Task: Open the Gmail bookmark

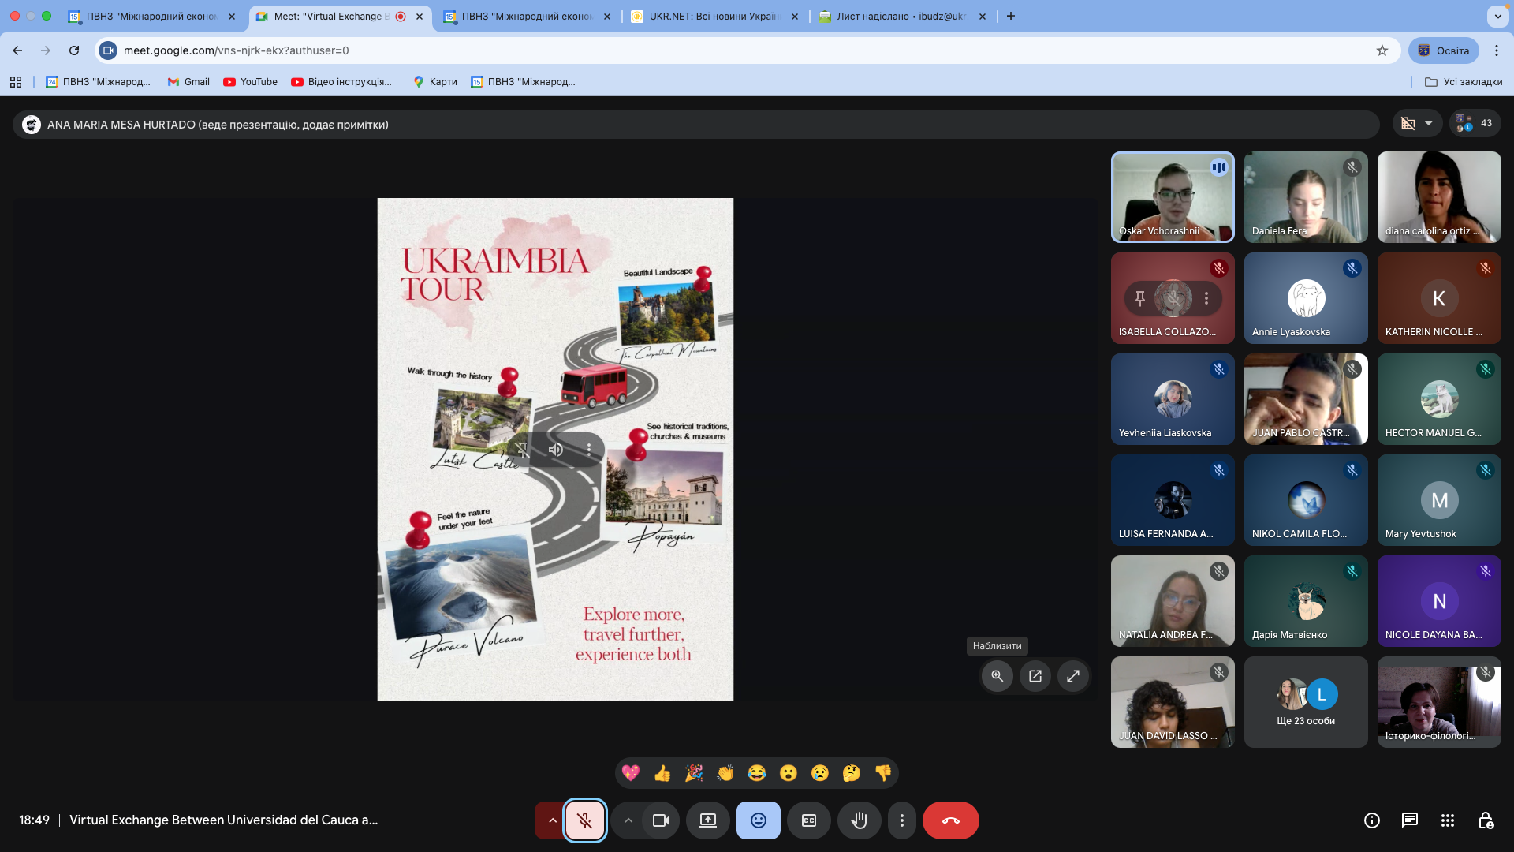Action: tap(188, 82)
